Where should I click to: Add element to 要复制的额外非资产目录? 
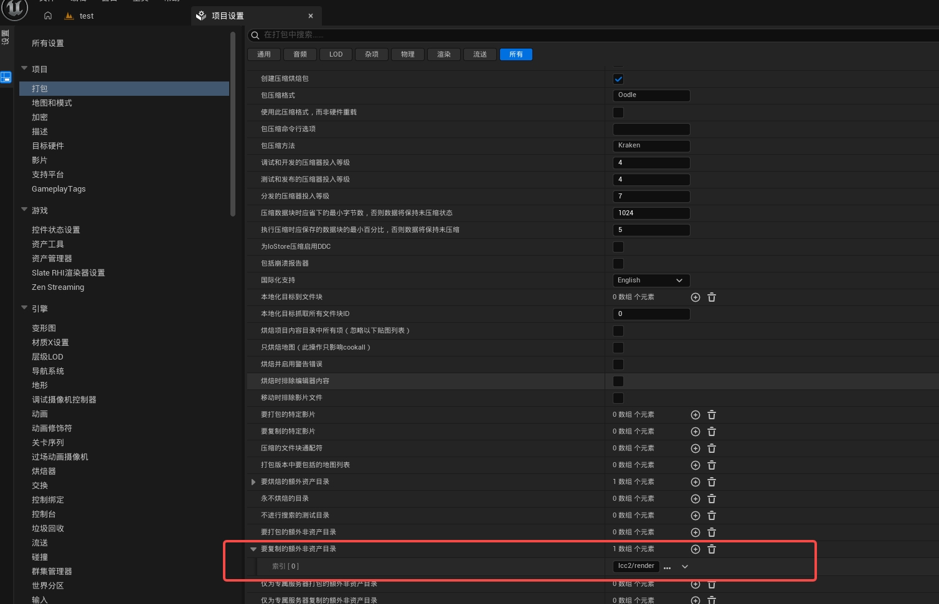(696, 549)
